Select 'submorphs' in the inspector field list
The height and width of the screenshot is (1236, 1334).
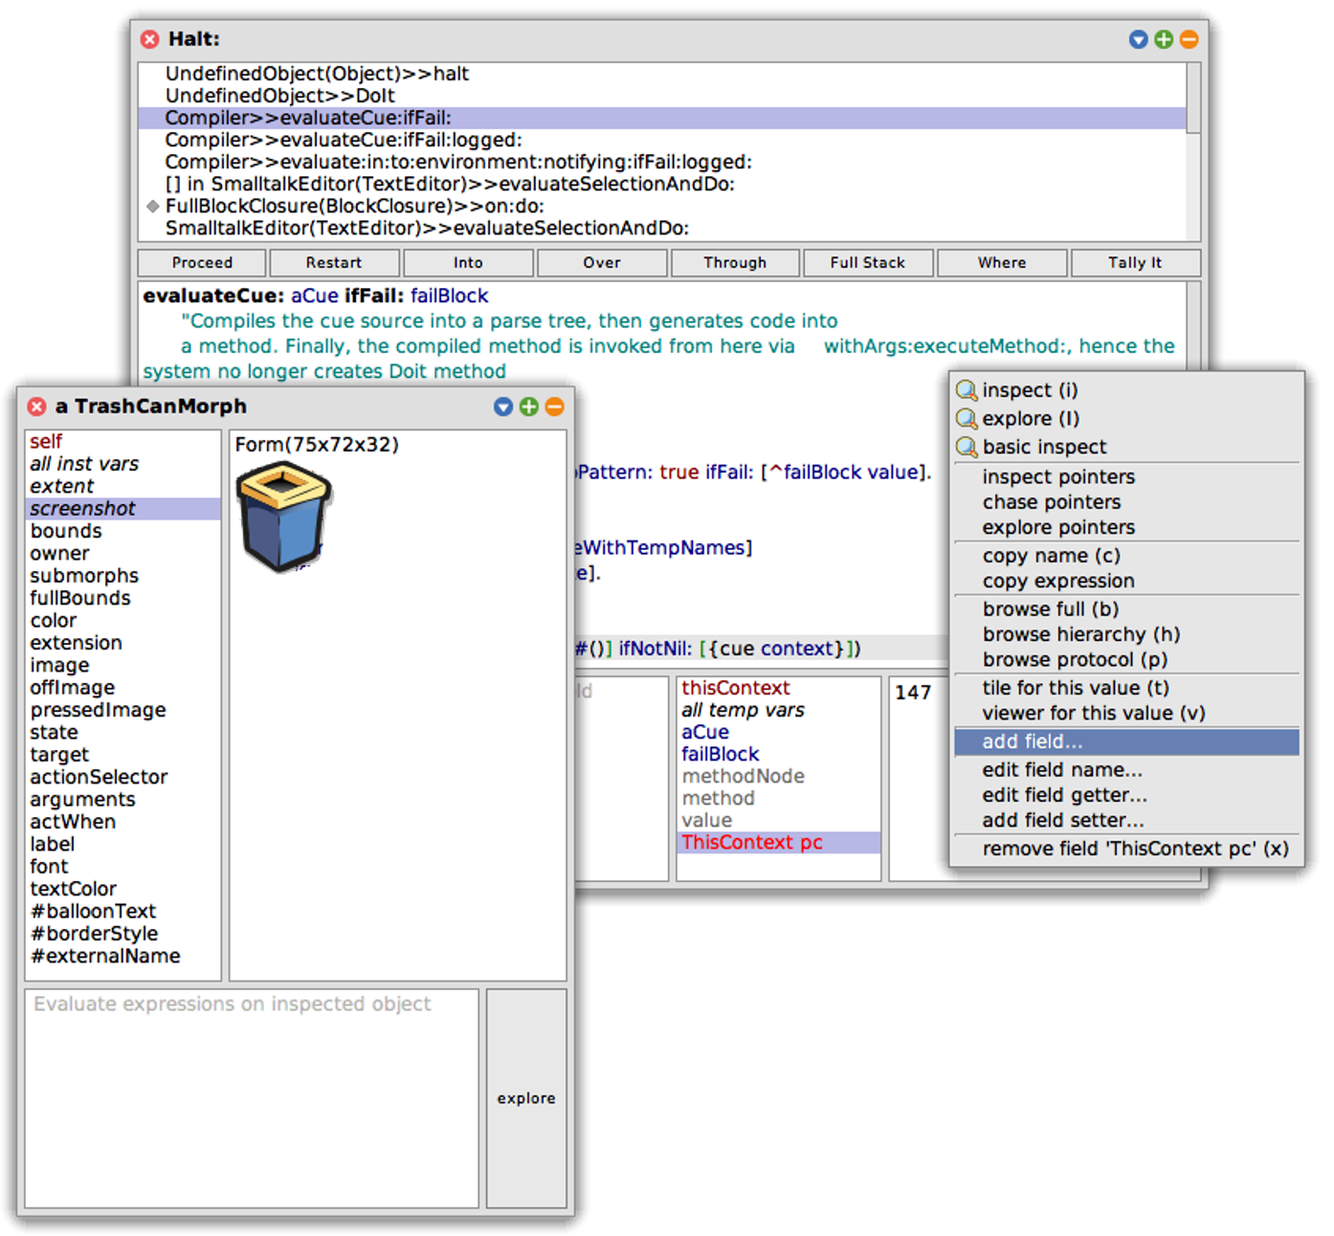pyautogui.click(x=84, y=576)
